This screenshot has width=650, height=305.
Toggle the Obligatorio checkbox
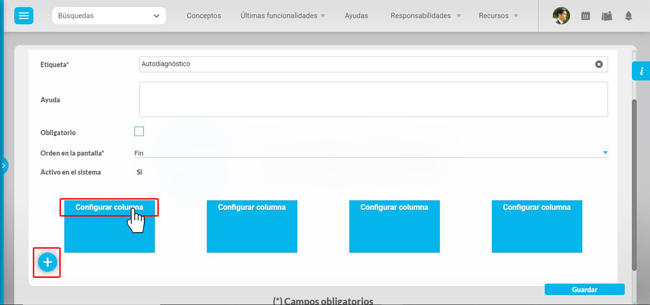139,132
